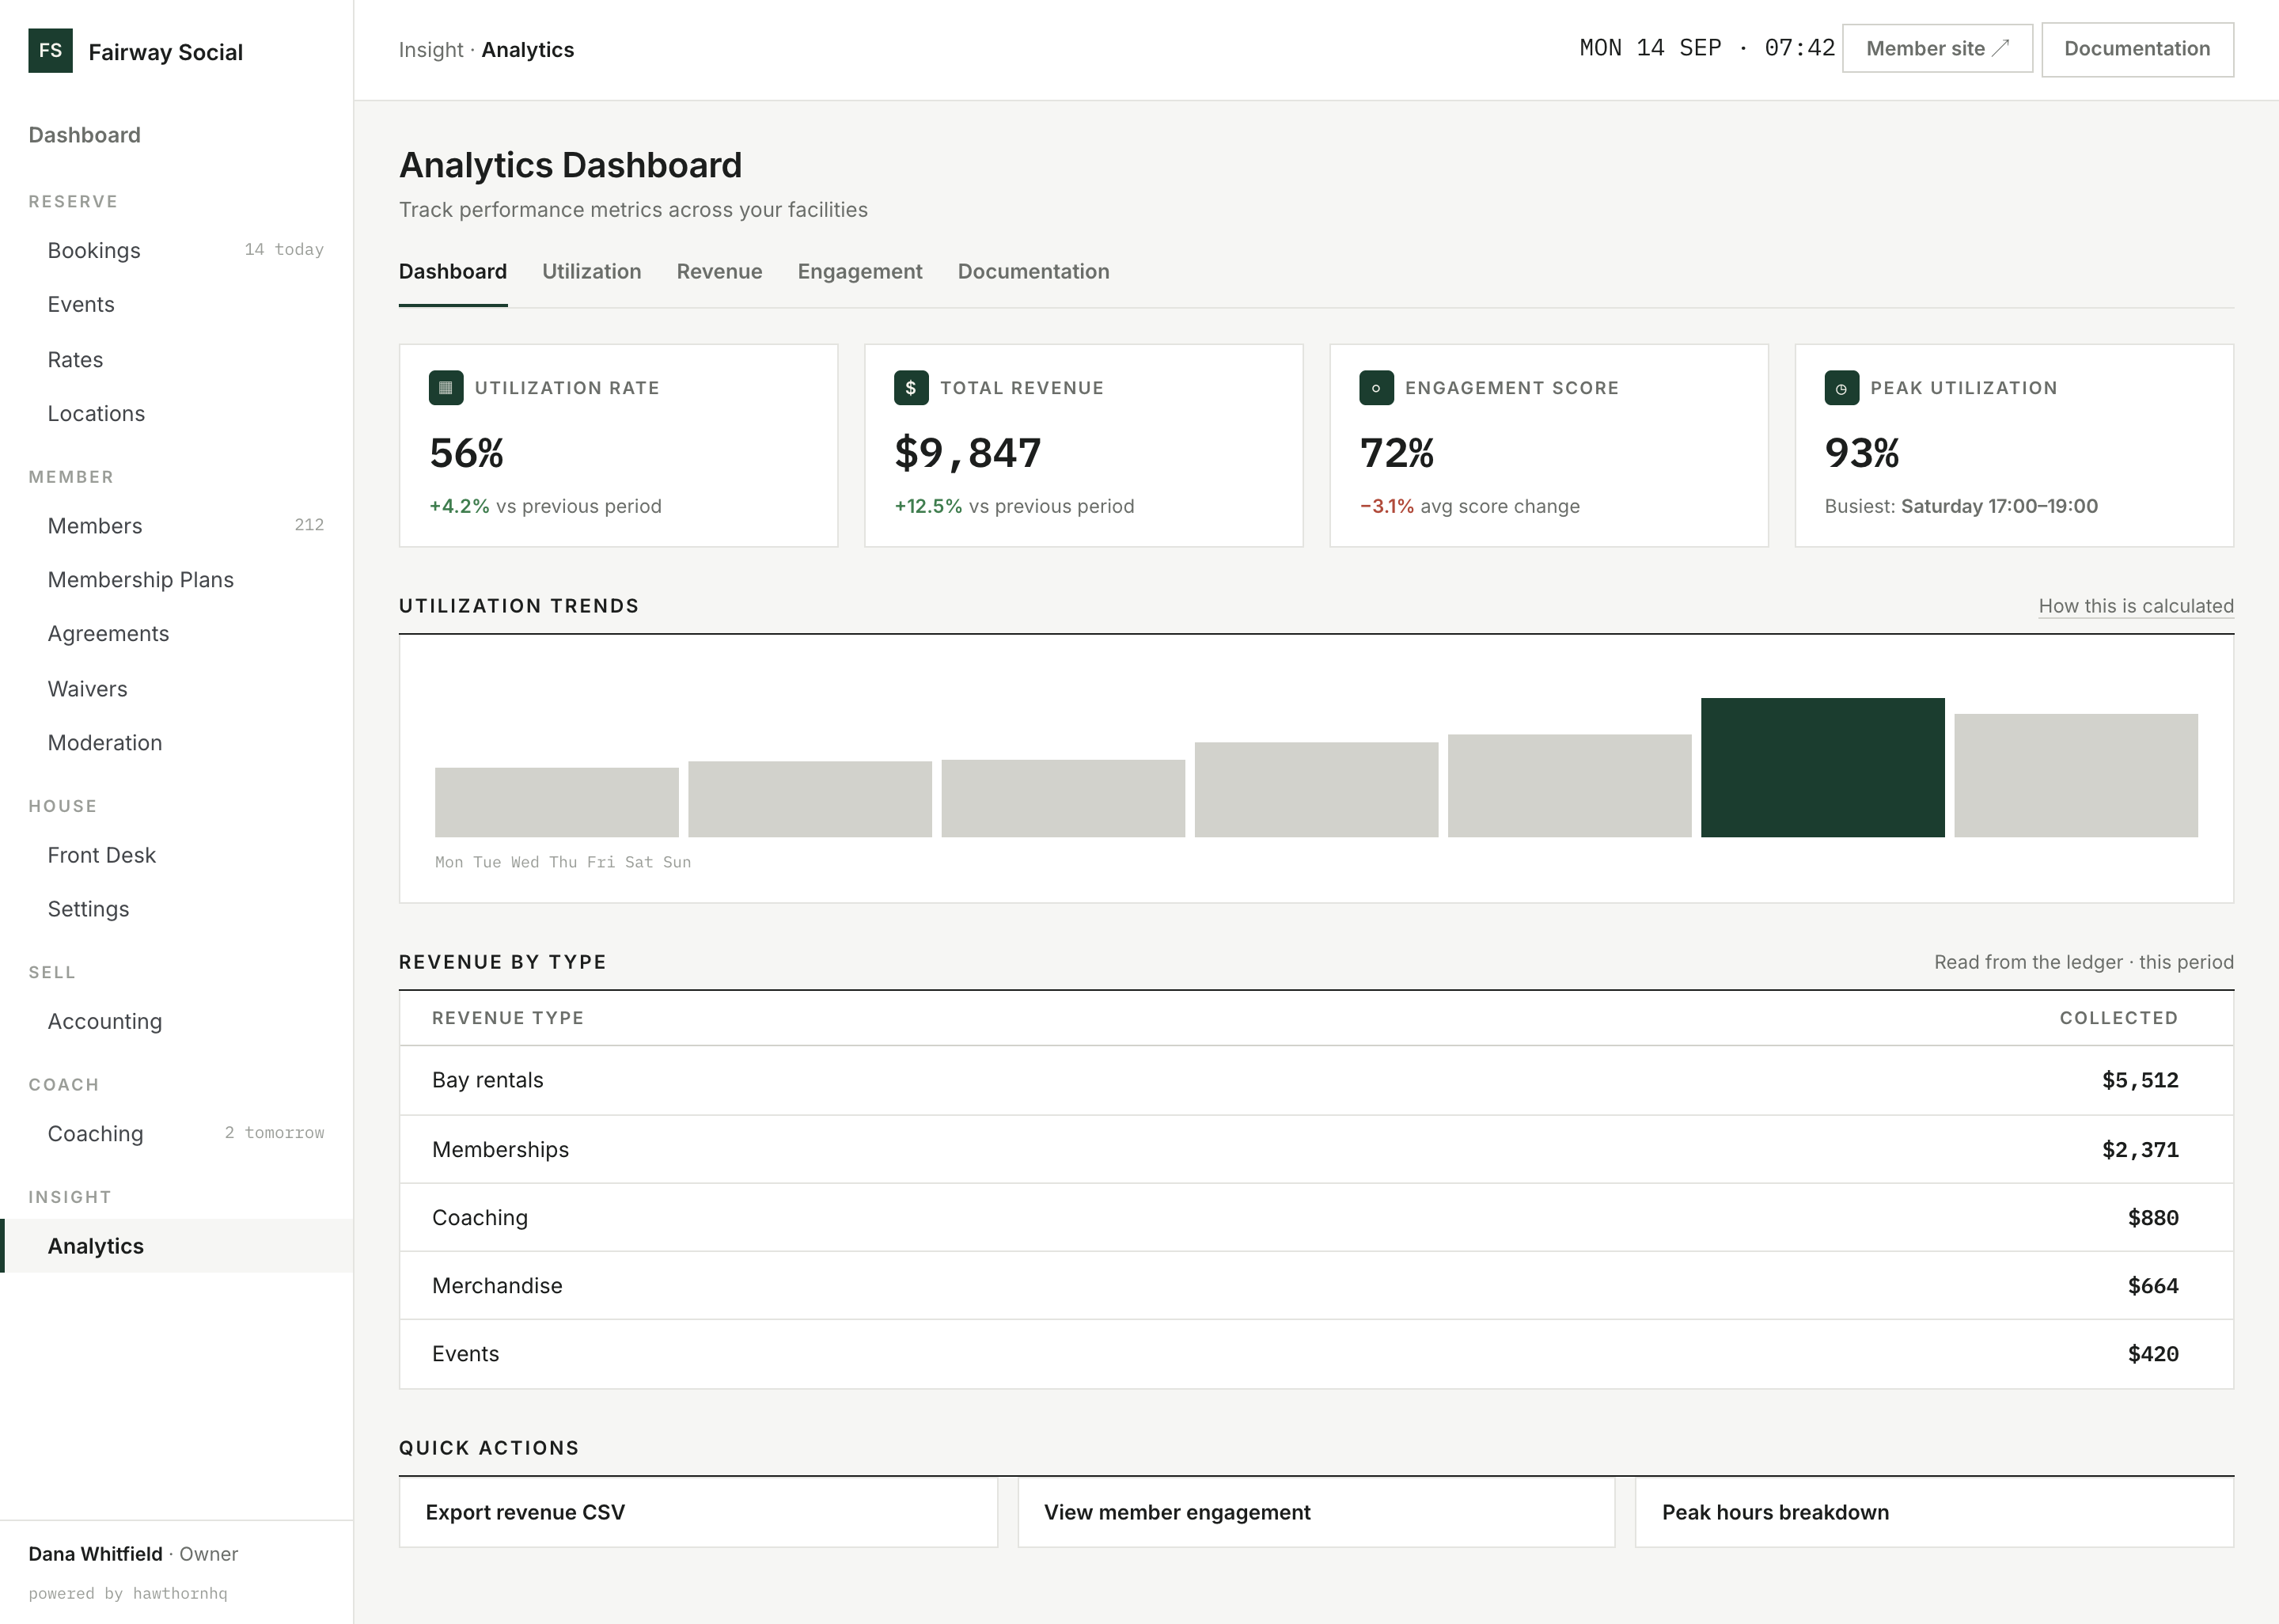
Task: Click the 72% engagement score value
Action: [1397, 453]
